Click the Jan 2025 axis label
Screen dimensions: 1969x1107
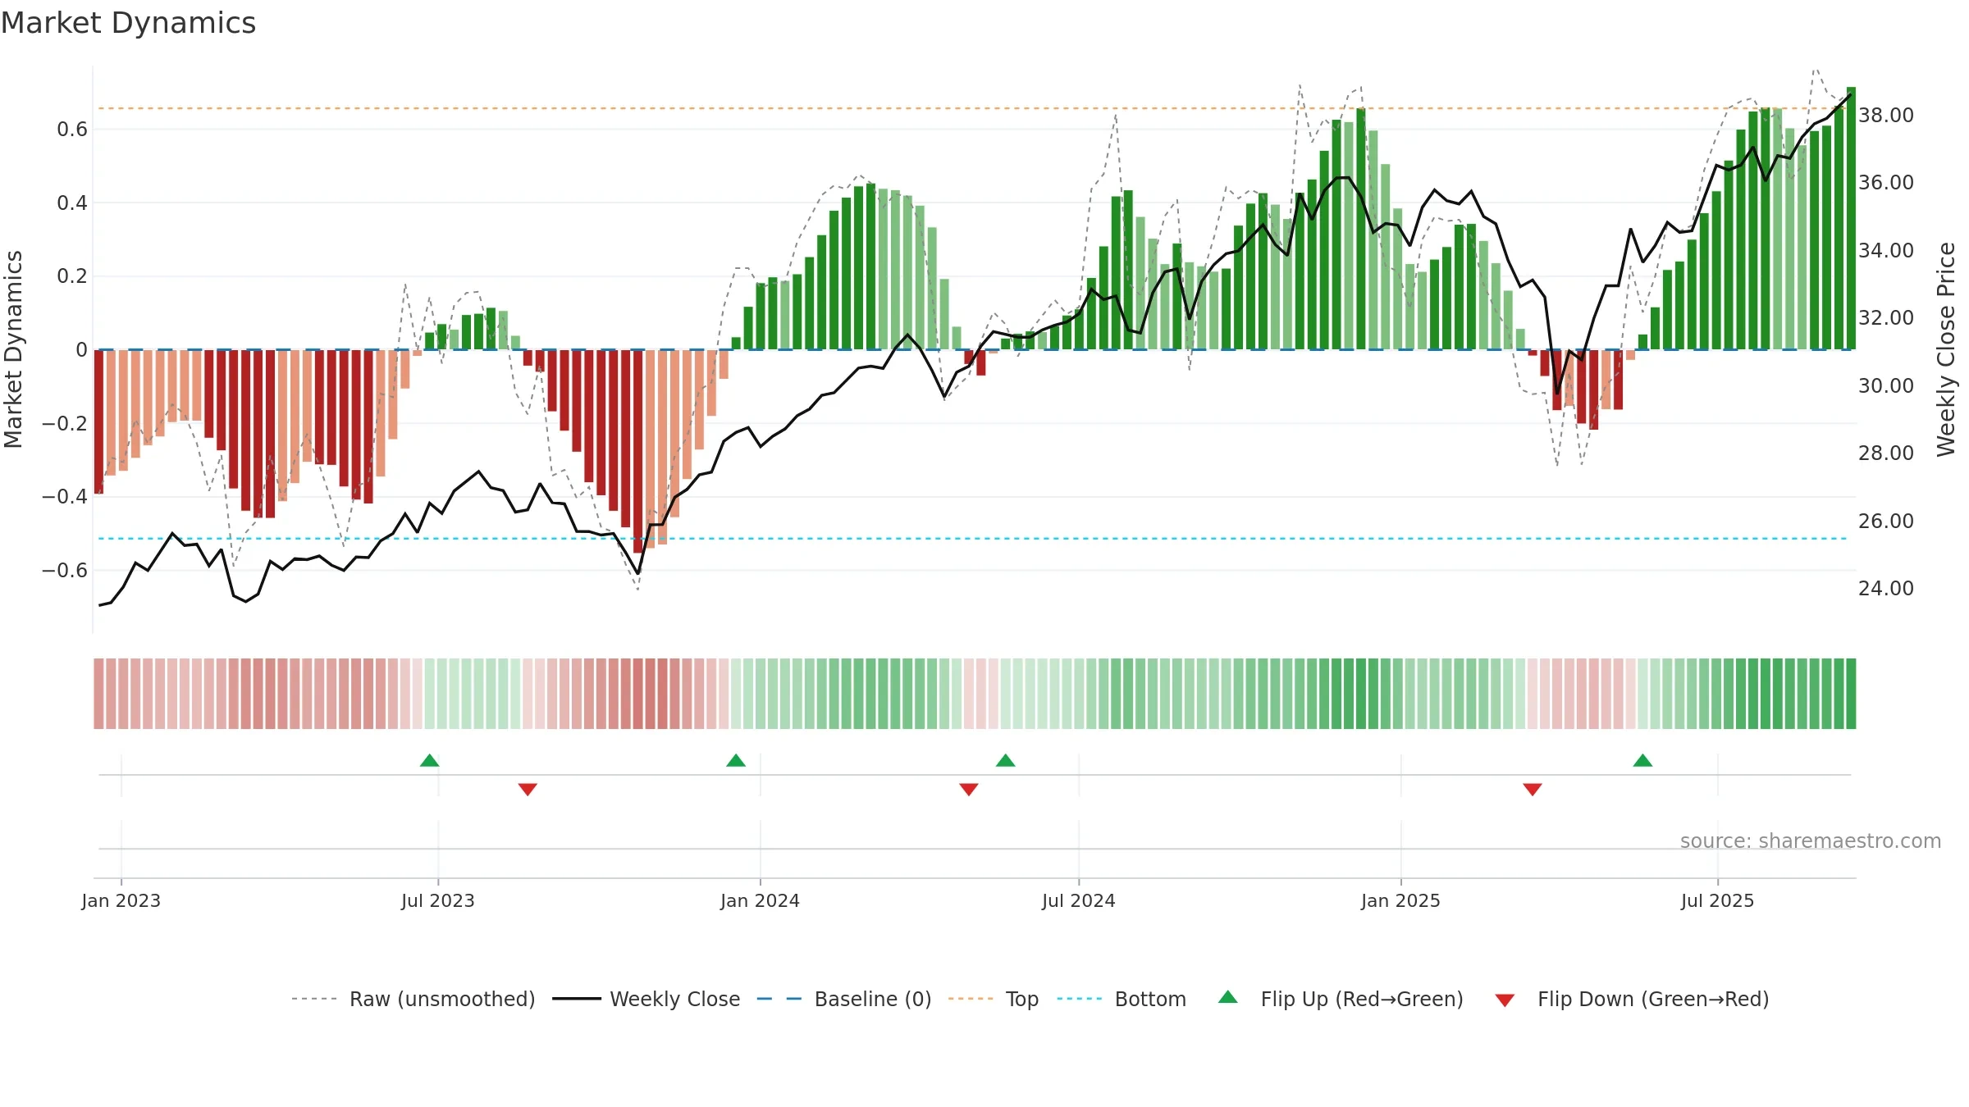coord(1401,900)
